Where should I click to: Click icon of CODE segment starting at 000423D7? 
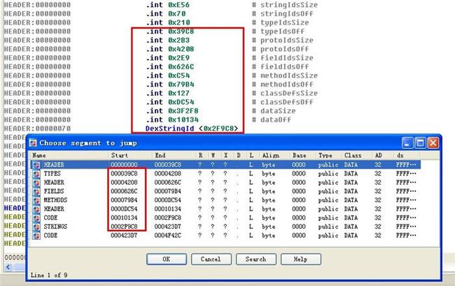[36, 234]
